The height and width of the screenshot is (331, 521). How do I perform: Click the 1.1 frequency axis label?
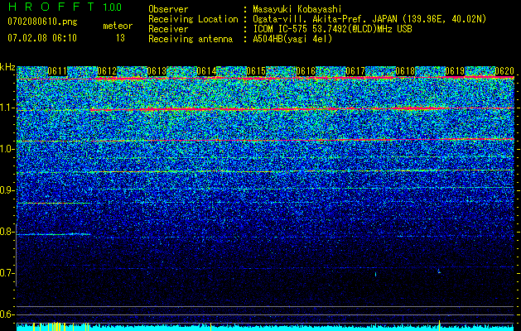pos(7,108)
